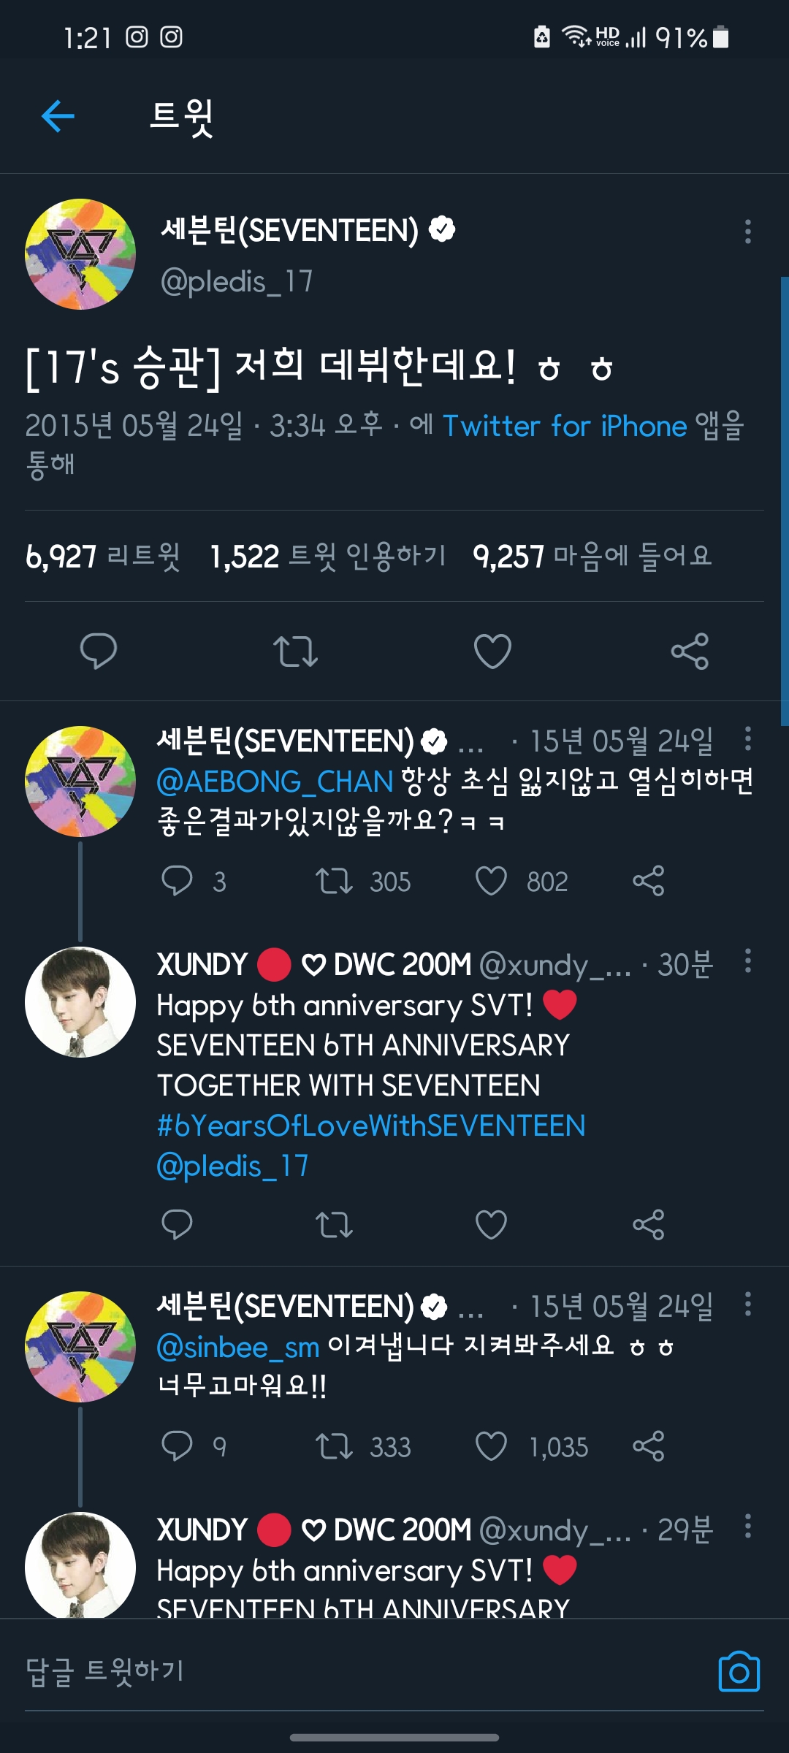The width and height of the screenshot is (789, 1753).
Task: Tap the camera icon in the reply bar
Action: [x=739, y=1671]
